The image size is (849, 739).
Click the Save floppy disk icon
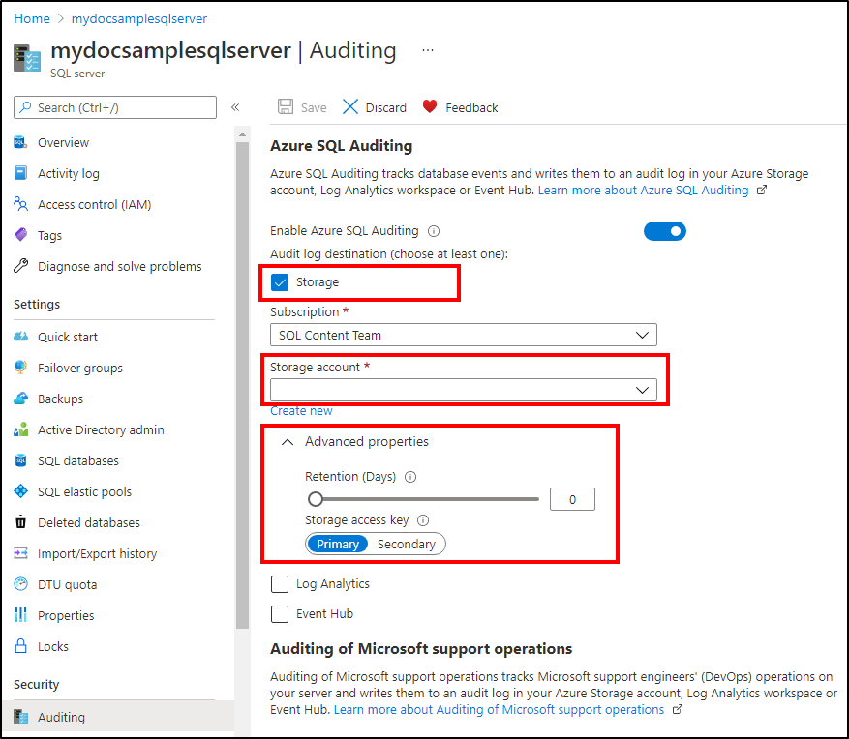pyautogui.click(x=286, y=106)
